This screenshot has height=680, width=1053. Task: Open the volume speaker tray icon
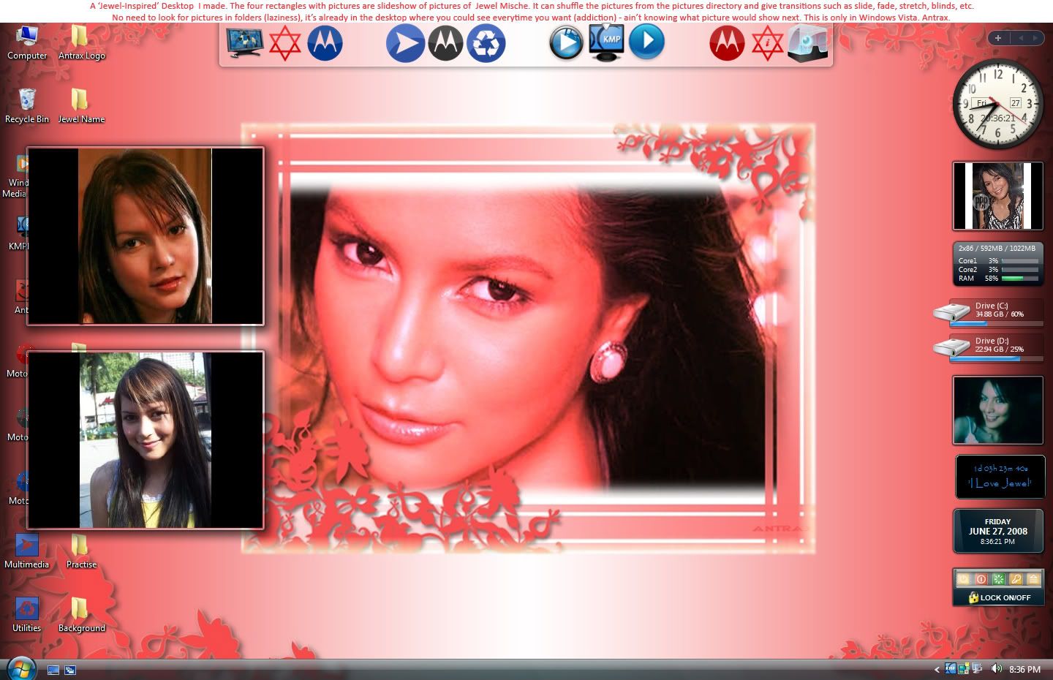[996, 668]
